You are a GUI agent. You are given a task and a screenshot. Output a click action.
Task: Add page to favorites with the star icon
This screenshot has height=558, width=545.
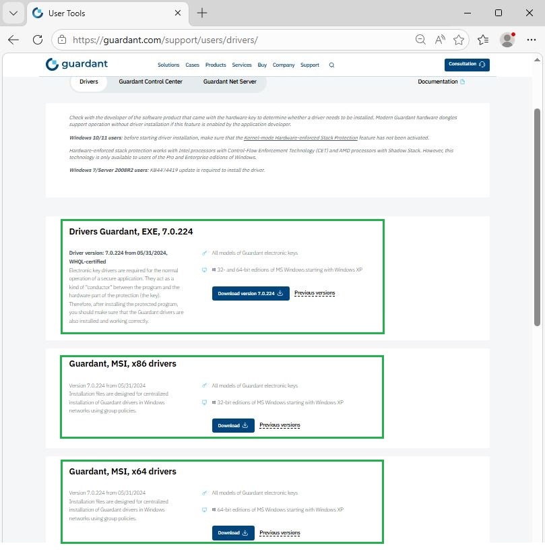[x=459, y=40]
